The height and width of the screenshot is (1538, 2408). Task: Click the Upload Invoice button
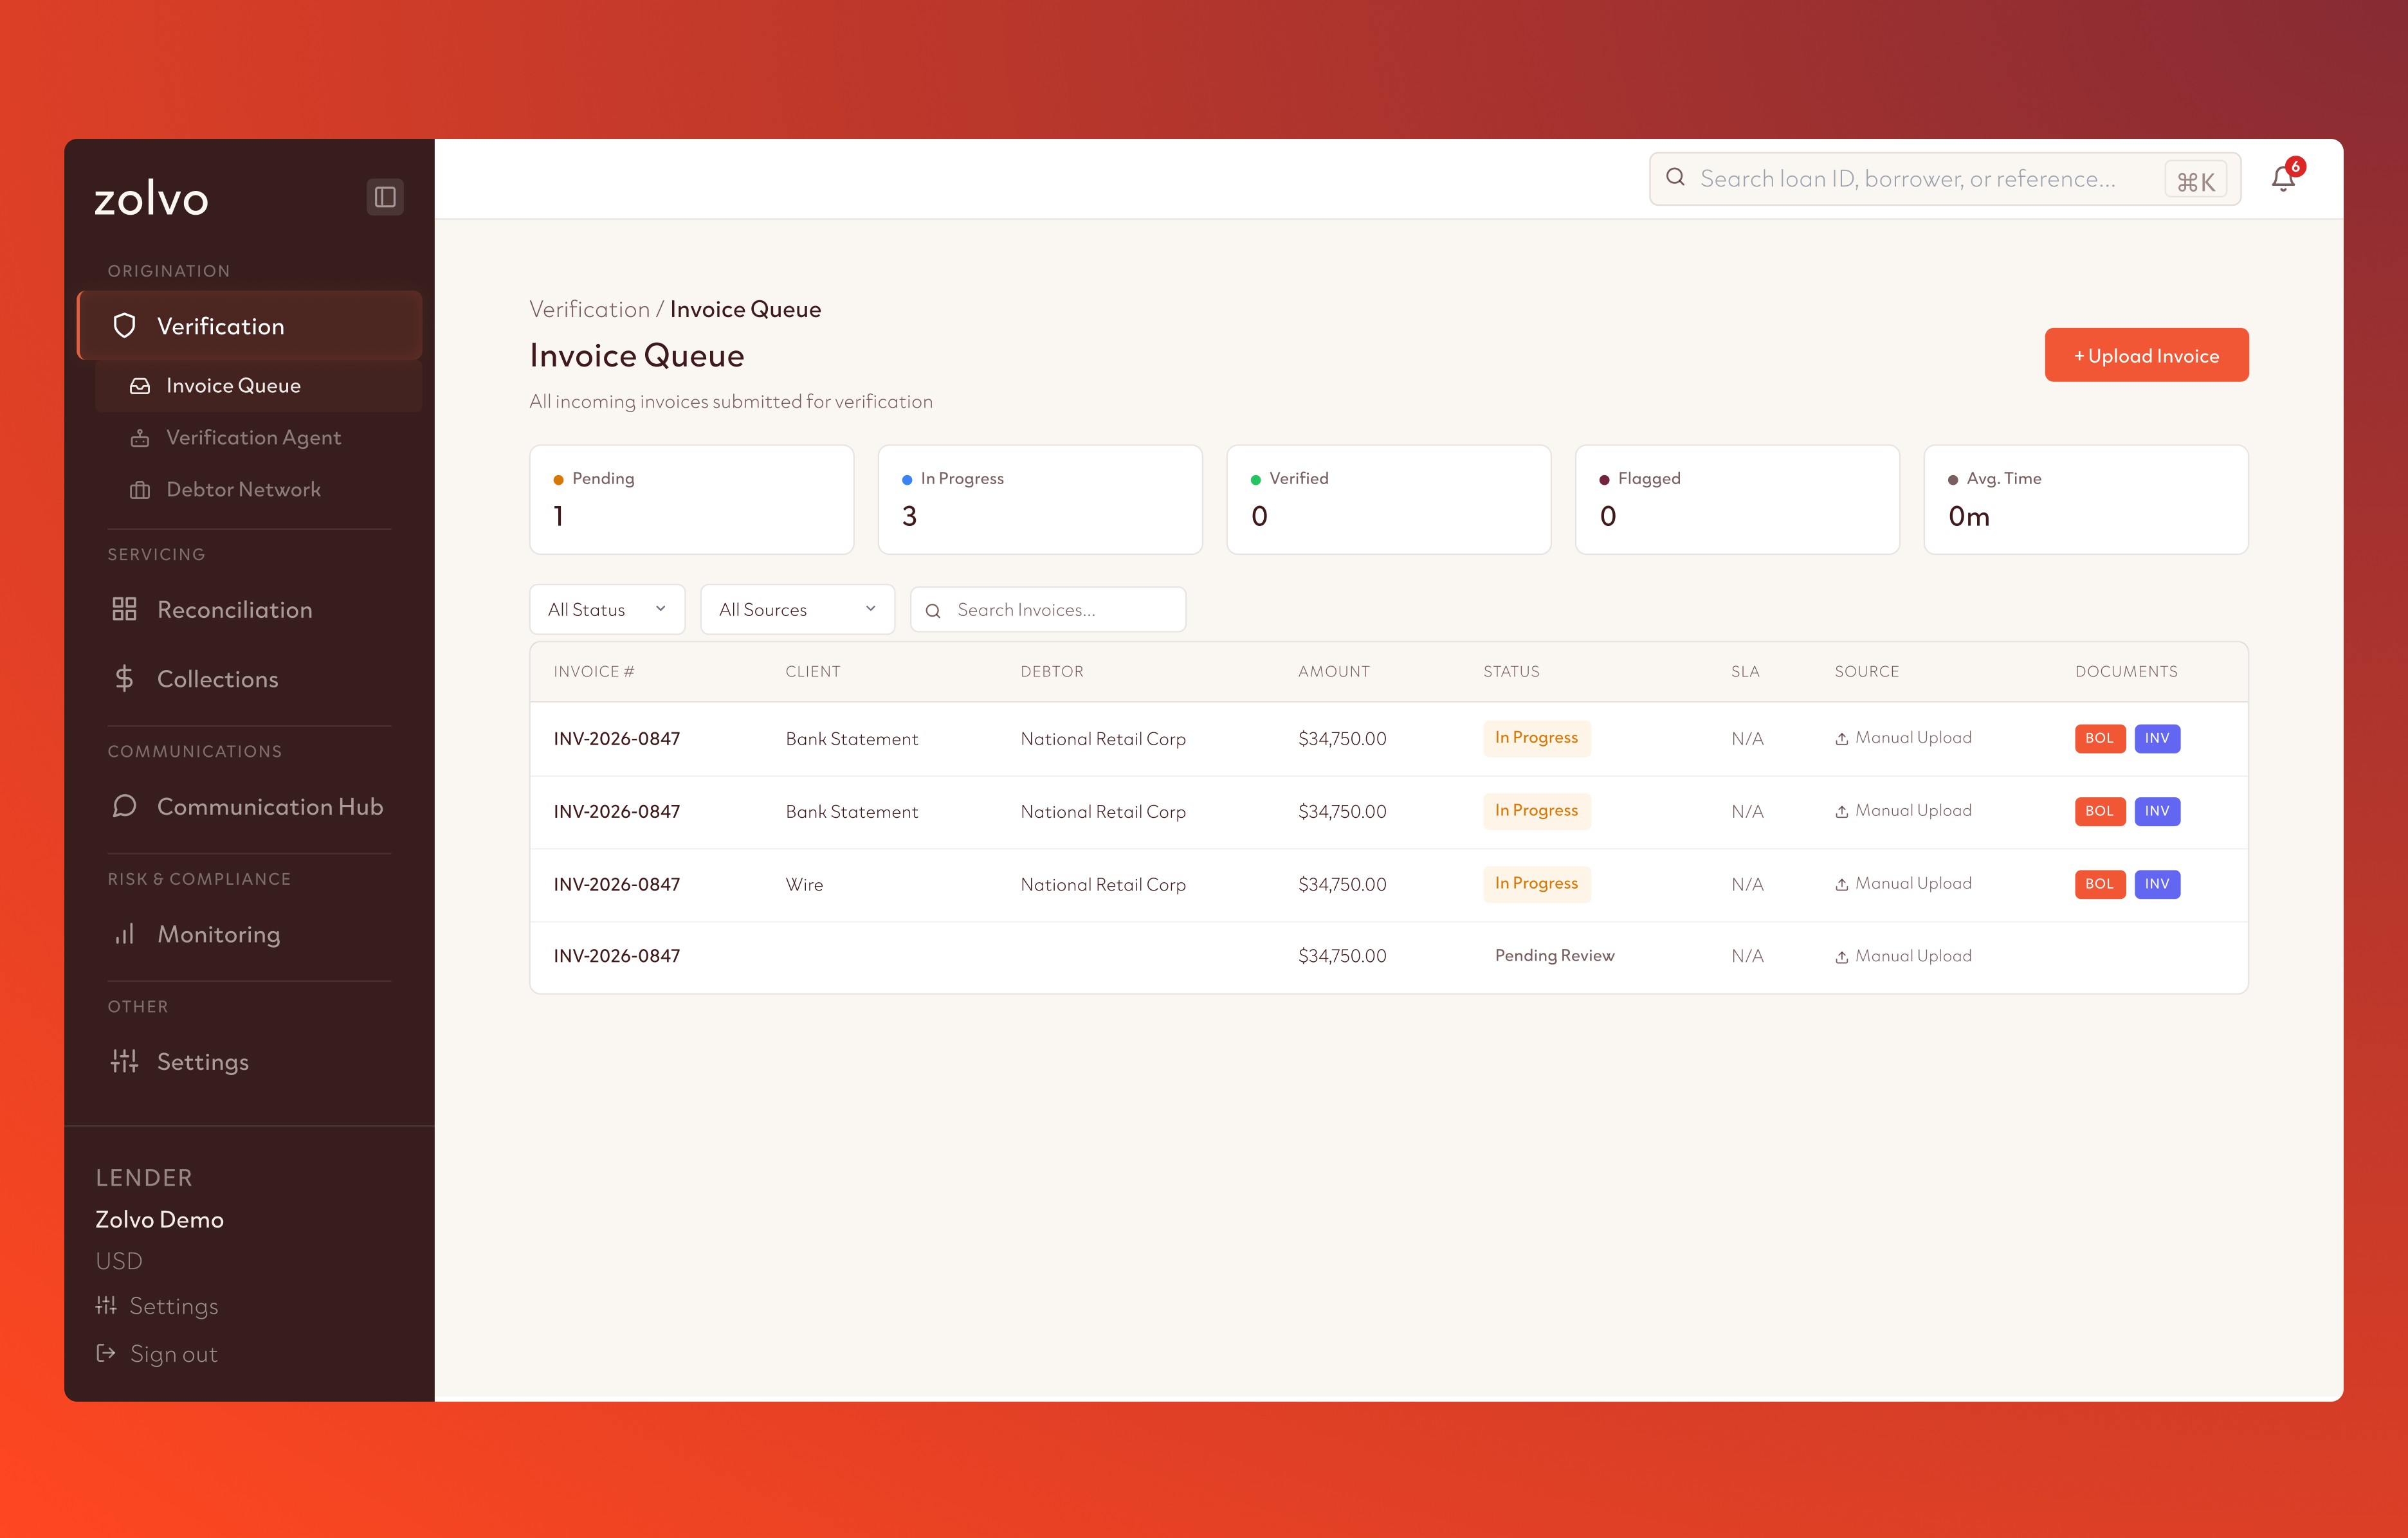pos(2146,355)
